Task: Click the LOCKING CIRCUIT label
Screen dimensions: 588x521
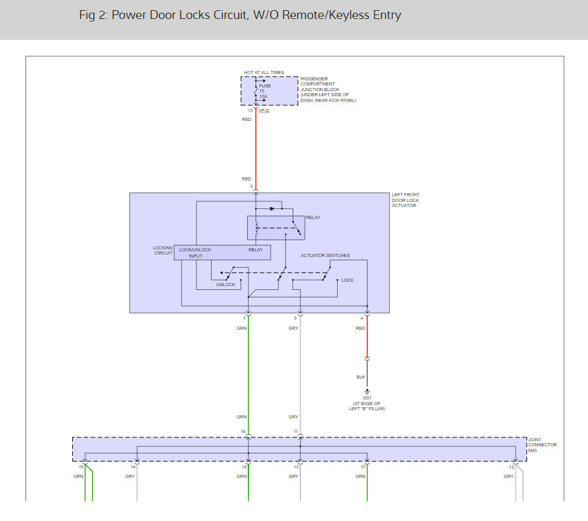Action: click(x=163, y=251)
